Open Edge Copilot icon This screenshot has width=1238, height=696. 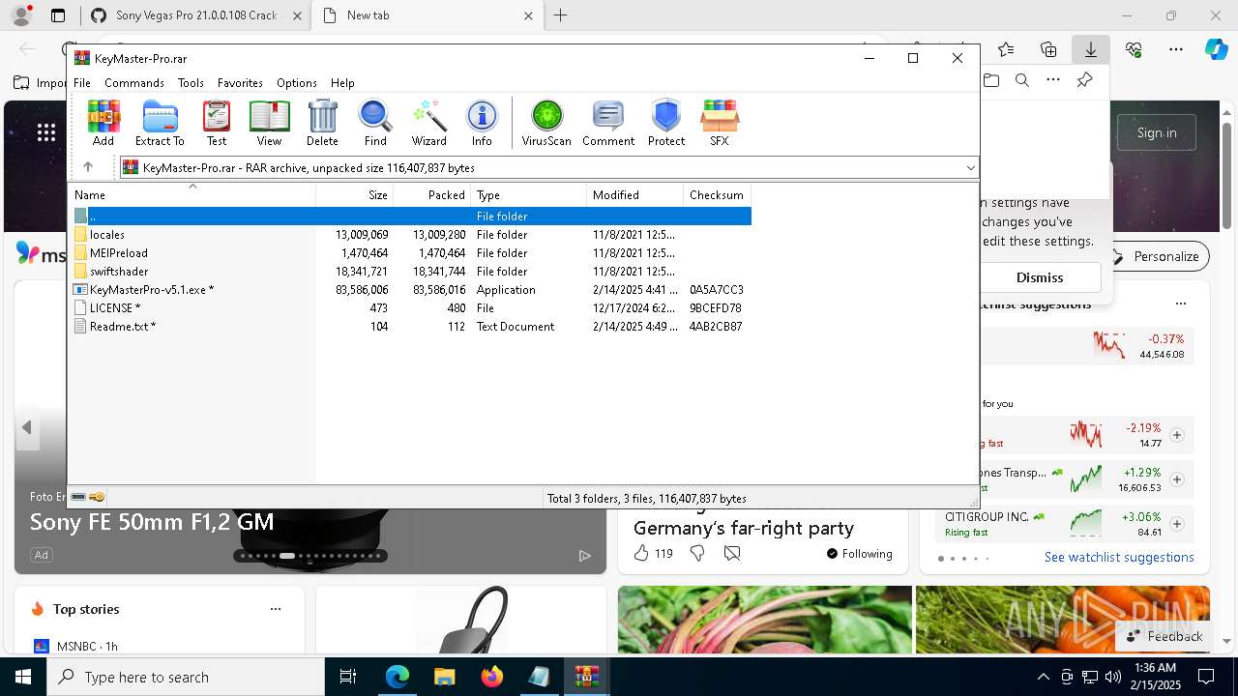[1216, 49]
